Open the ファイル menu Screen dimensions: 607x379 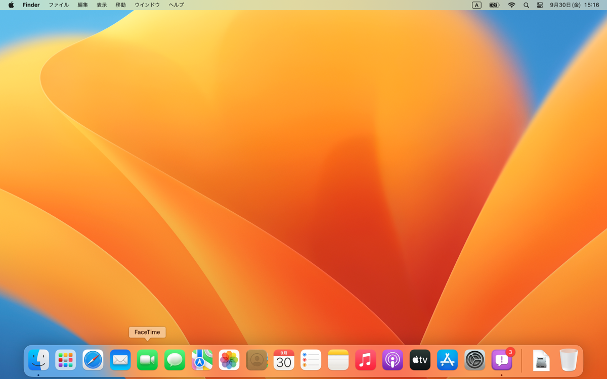(59, 5)
